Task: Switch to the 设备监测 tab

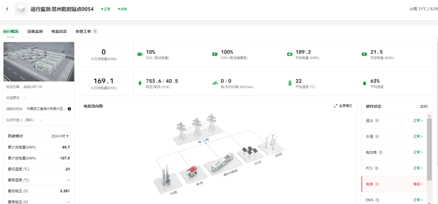Action: point(35,32)
